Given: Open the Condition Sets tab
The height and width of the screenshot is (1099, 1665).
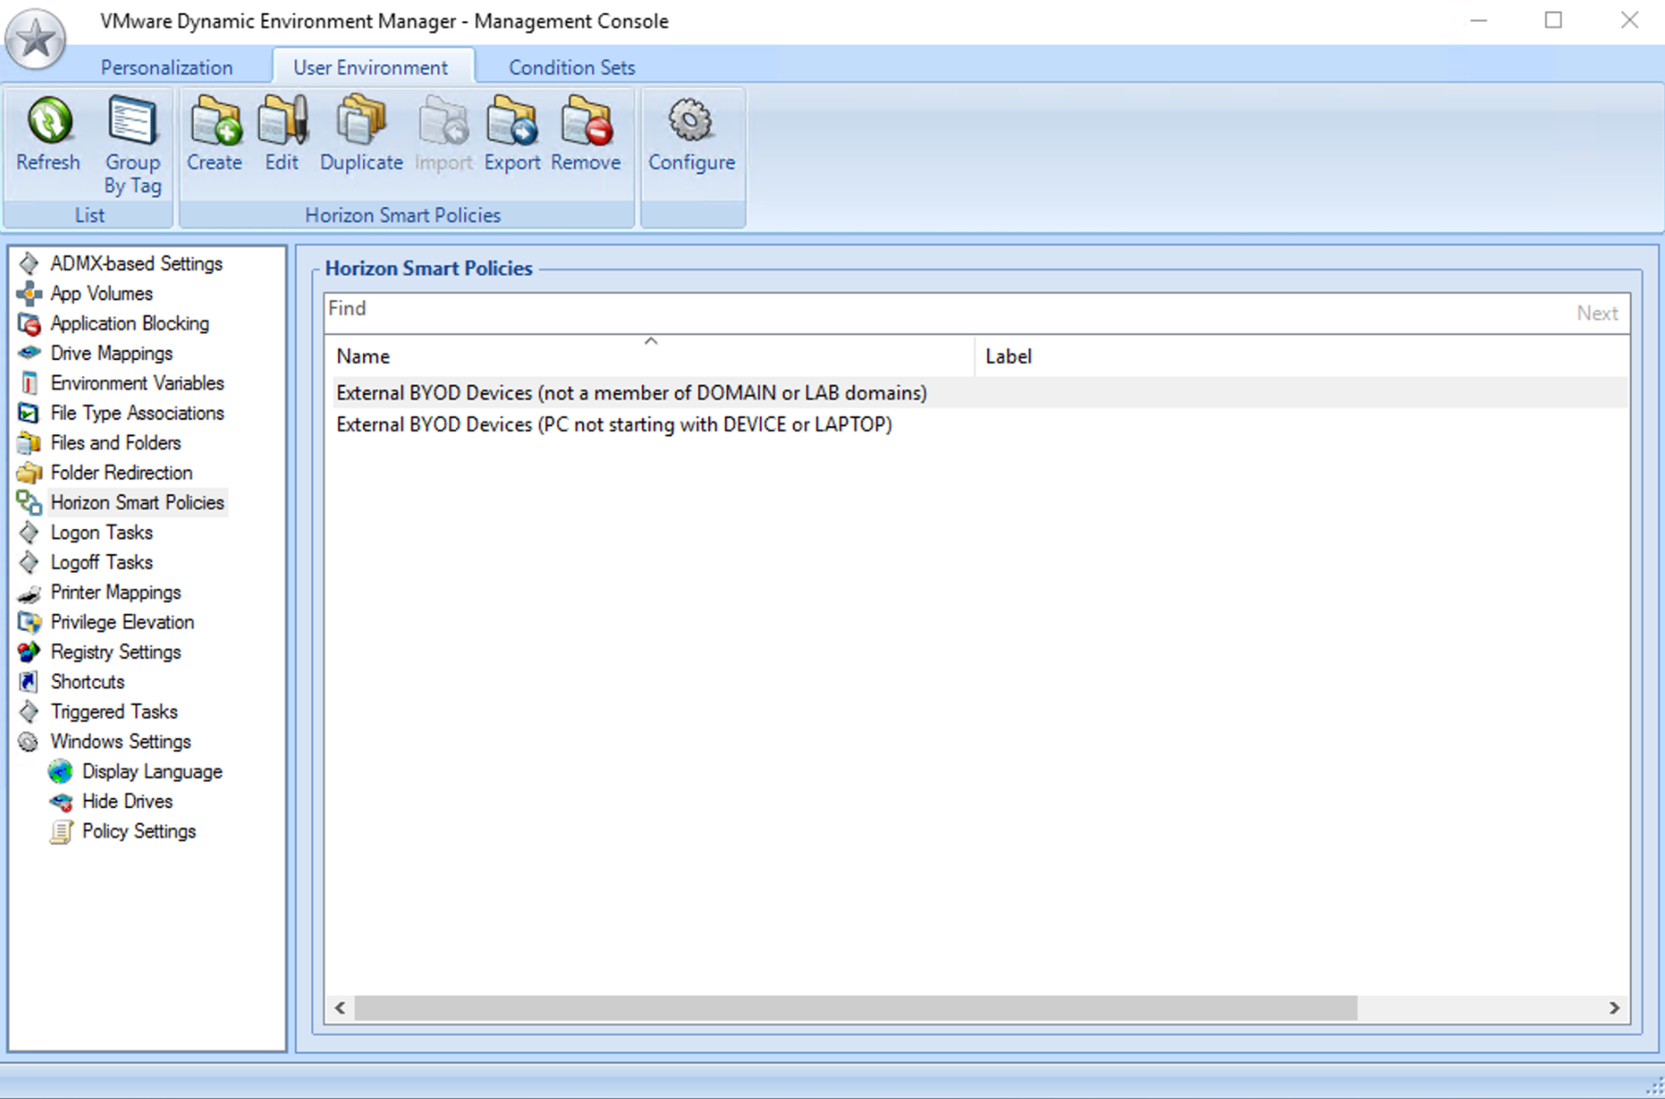Looking at the screenshot, I should (571, 68).
